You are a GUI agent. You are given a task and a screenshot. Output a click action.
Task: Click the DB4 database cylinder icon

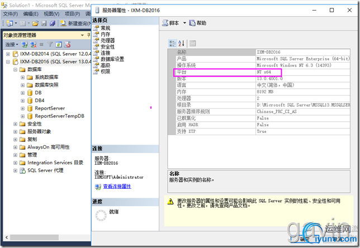click(30, 101)
